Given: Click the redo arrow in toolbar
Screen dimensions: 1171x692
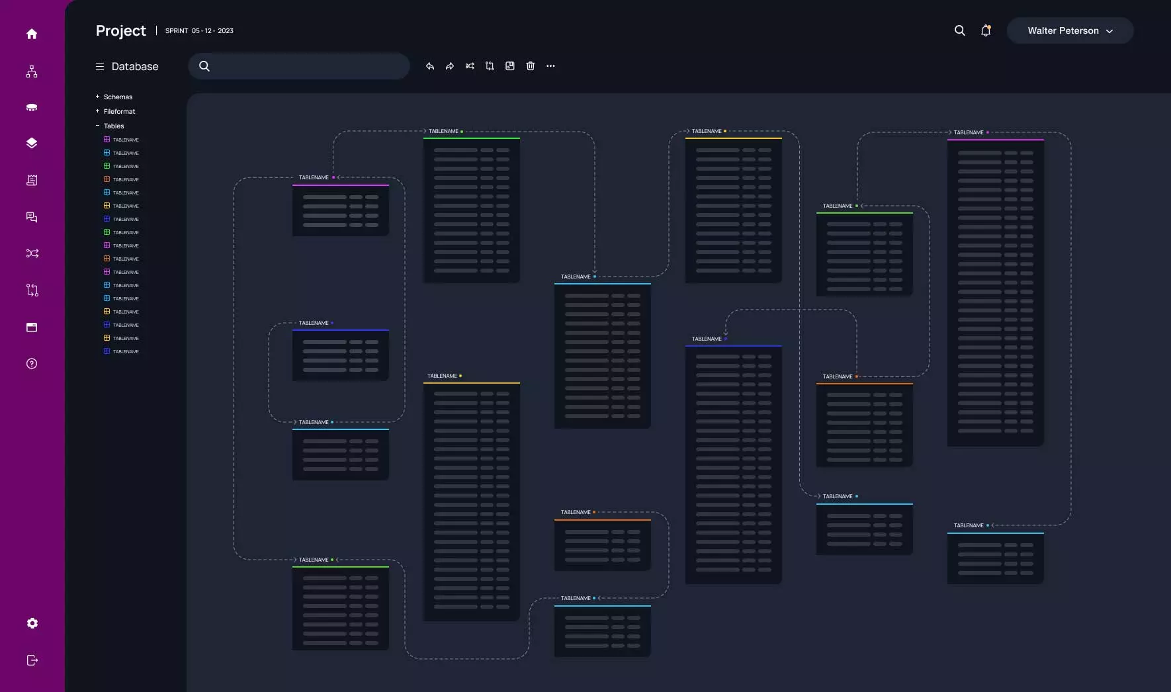Looking at the screenshot, I should (x=450, y=66).
